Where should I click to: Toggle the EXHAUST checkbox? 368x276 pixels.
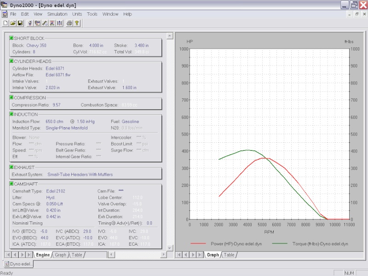point(11,167)
